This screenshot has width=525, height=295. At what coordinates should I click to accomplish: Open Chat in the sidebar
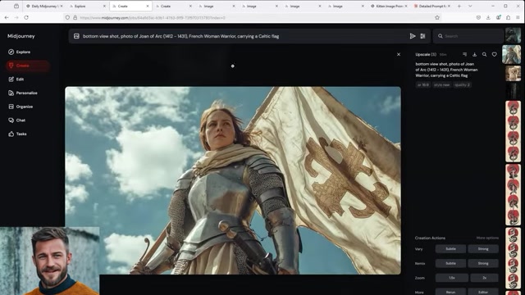click(x=16, y=120)
